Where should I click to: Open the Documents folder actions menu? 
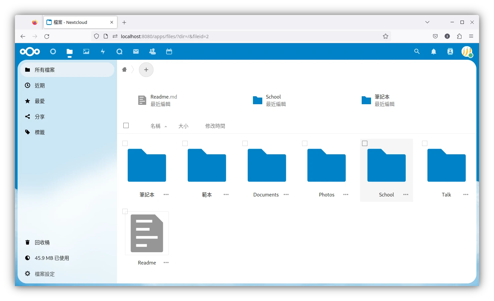[286, 194]
